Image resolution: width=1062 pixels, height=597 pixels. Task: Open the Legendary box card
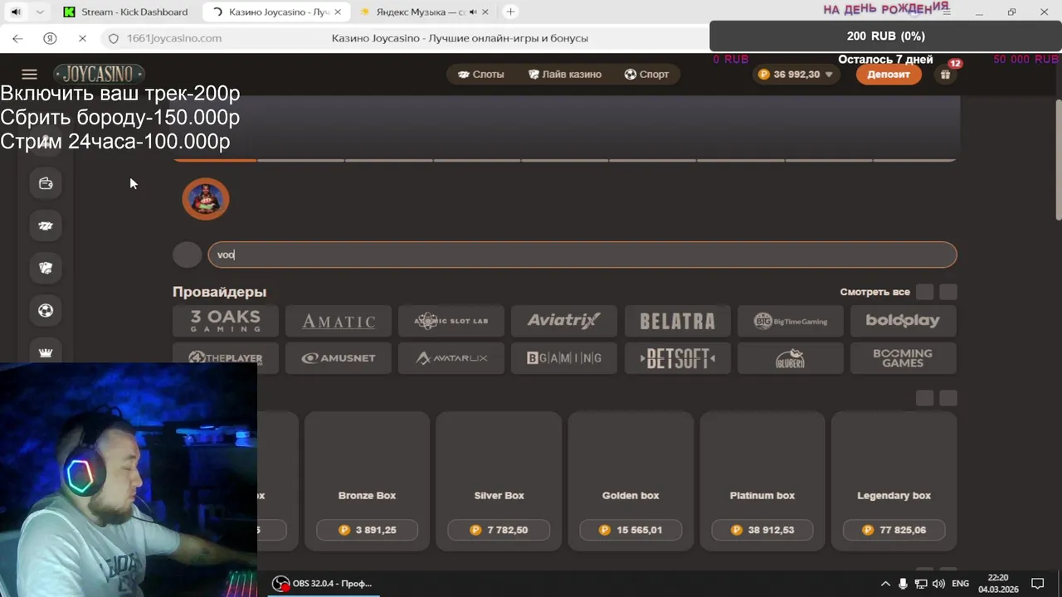coord(894,481)
